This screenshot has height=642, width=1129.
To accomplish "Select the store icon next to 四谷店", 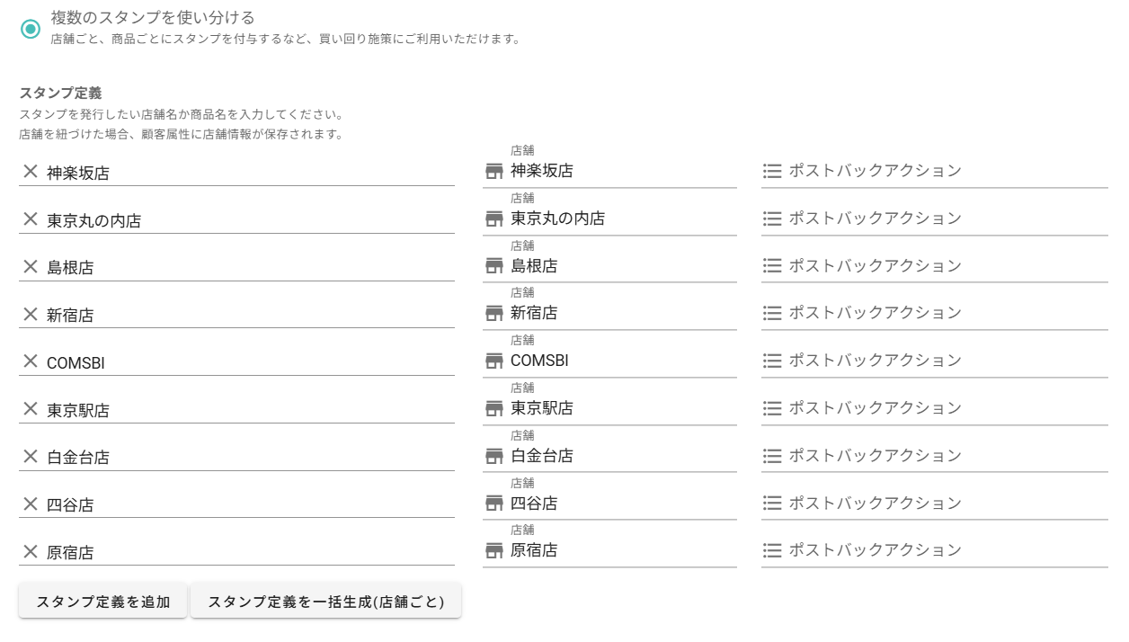I will pos(493,504).
